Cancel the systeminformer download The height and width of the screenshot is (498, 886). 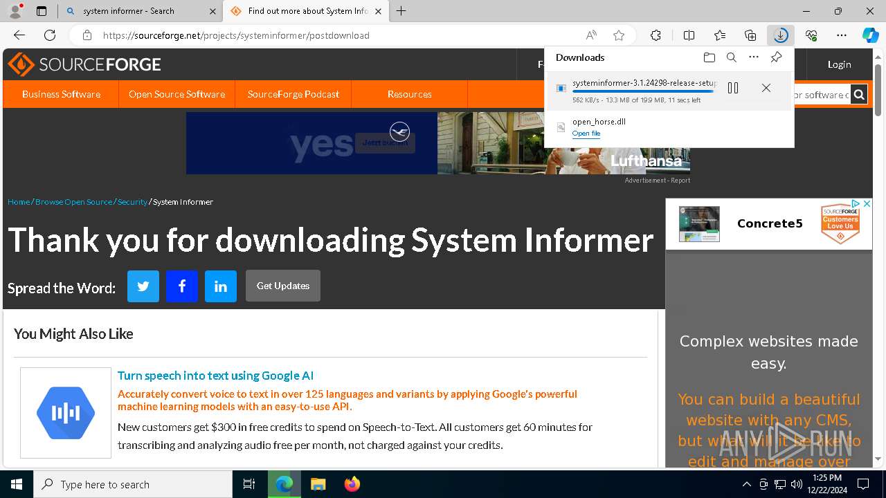pyautogui.click(x=766, y=88)
